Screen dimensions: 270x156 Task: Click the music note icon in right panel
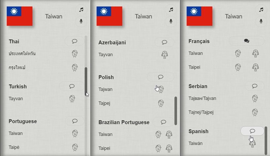[x=261, y=10]
